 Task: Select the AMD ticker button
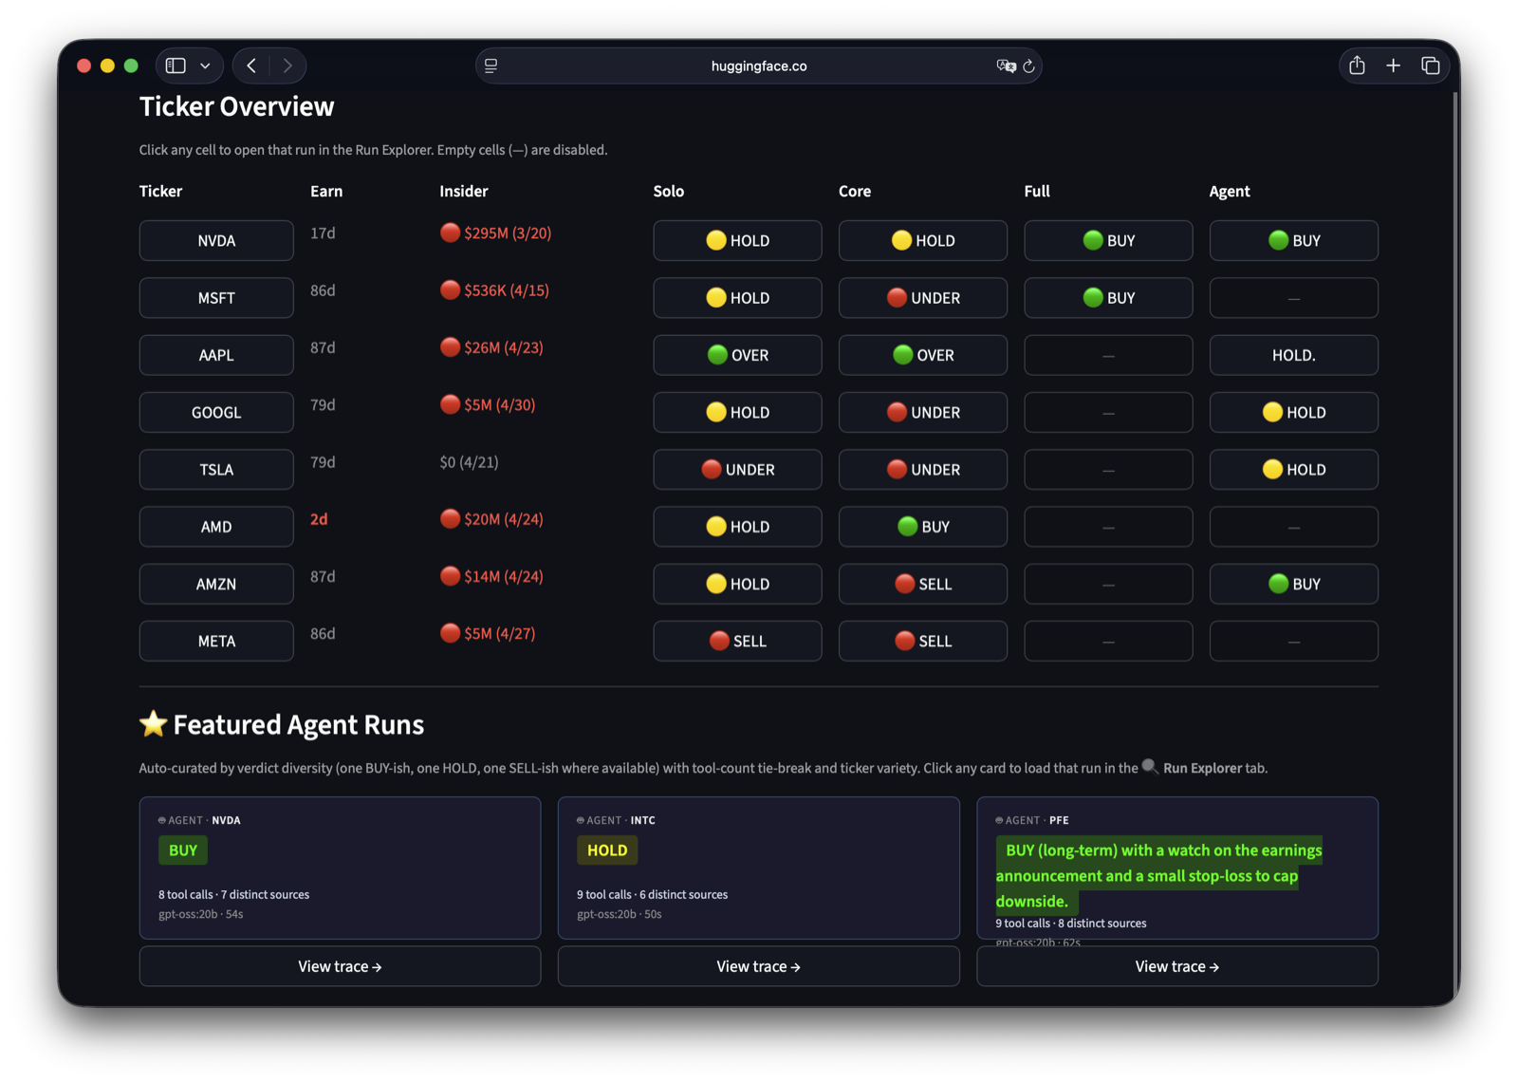216,527
